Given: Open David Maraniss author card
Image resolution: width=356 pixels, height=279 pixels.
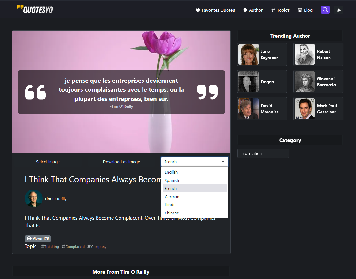Looking at the screenshot, I should [262, 109].
